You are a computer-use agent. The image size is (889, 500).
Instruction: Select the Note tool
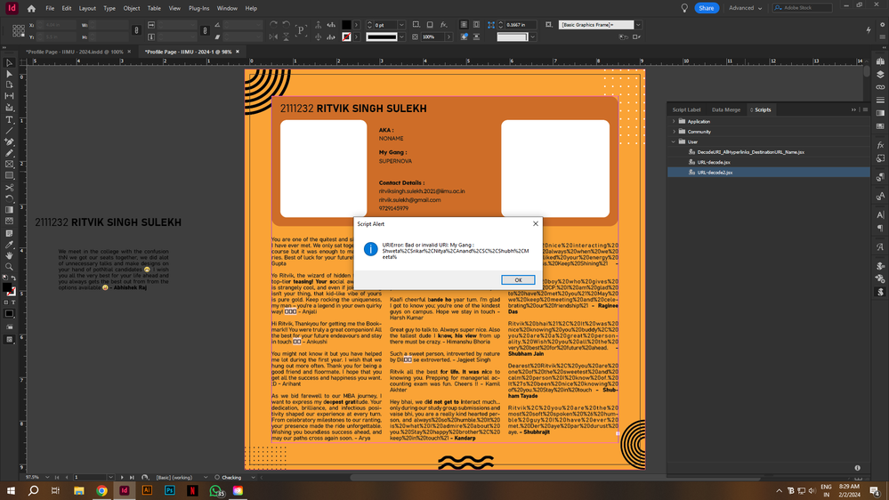tap(9, 233)
